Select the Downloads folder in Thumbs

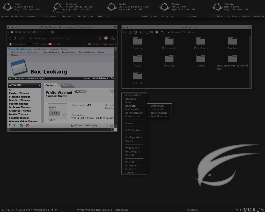pos(201,43)
